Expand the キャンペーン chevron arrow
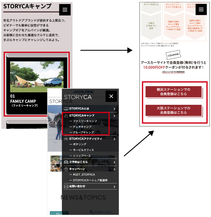Viewport: 211px width, 217px height. coord(114,169)
